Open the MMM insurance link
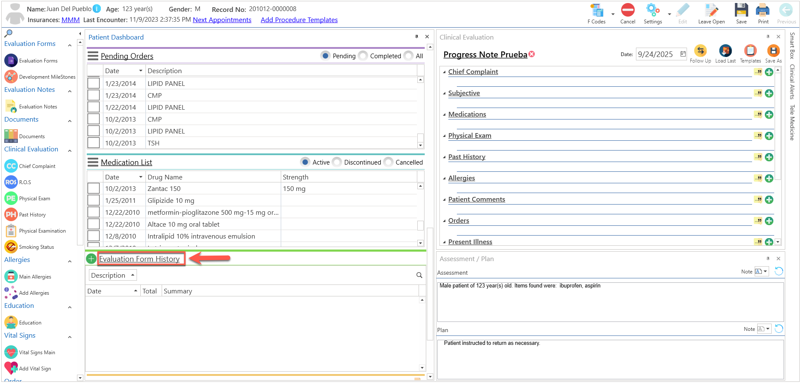This screenshot has width=801, height=384. coord(71,20)
